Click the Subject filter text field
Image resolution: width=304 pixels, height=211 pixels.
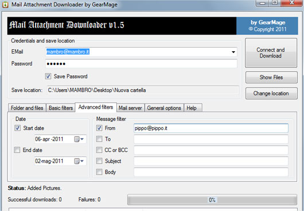(x=211, y=161)
